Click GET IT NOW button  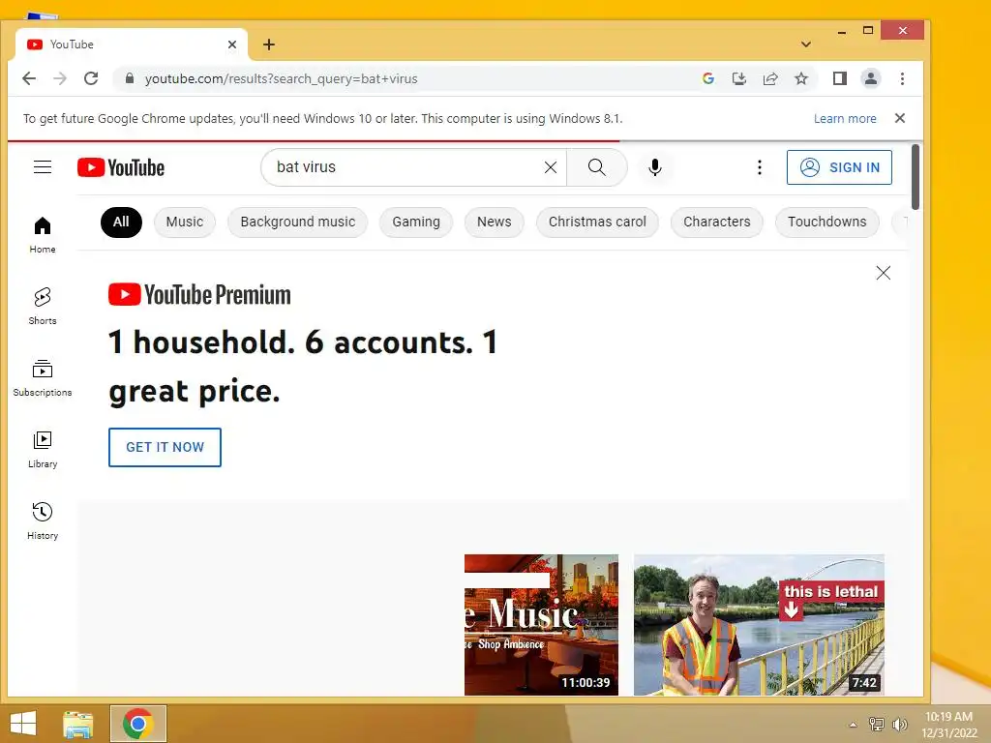pyautogui.click(x=165, y=447)
